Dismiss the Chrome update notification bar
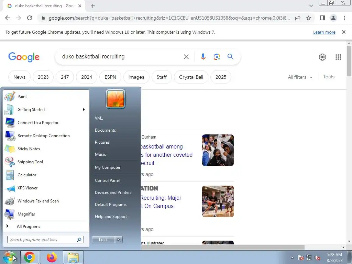Screen dimensions: 352x264 344,32
